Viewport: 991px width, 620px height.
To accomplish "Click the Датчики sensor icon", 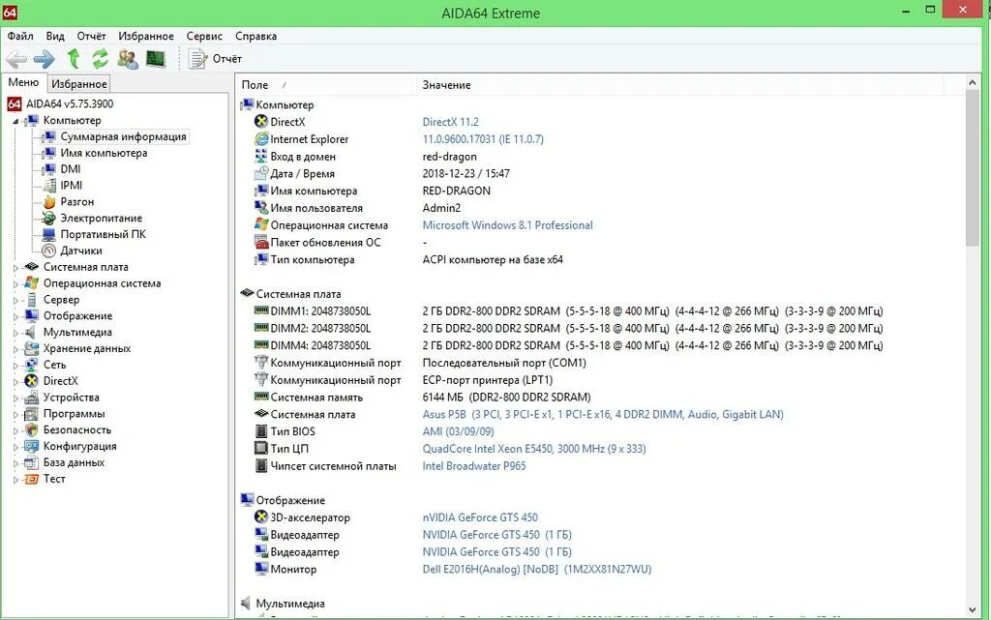I will tap(49, 251).
